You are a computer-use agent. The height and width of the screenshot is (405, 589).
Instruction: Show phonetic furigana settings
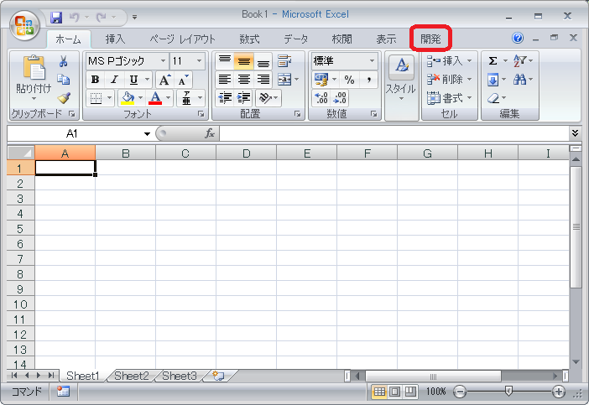pyautogui.click(x=186, y=98)
